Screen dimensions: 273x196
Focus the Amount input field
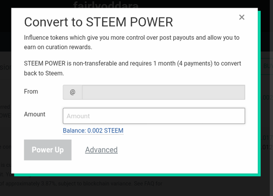[154, 116]
